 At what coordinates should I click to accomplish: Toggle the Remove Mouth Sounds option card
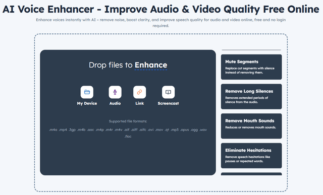point(251,126)
